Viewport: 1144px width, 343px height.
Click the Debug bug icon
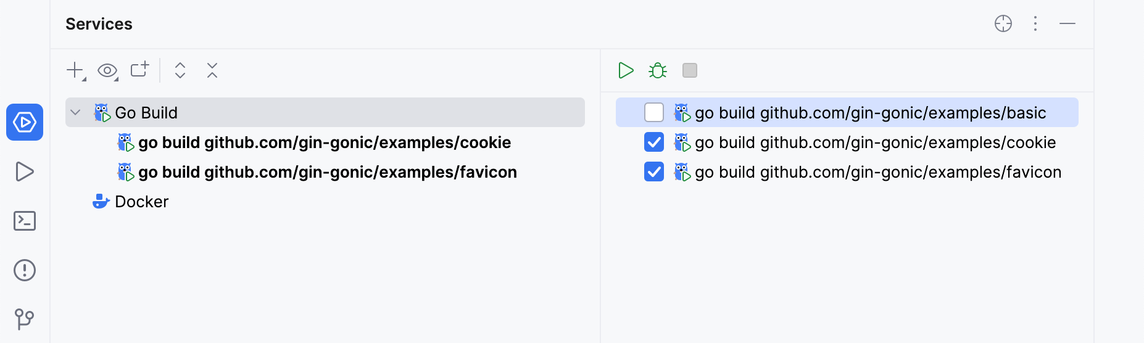pyautogui.click(x=658, y=70)
